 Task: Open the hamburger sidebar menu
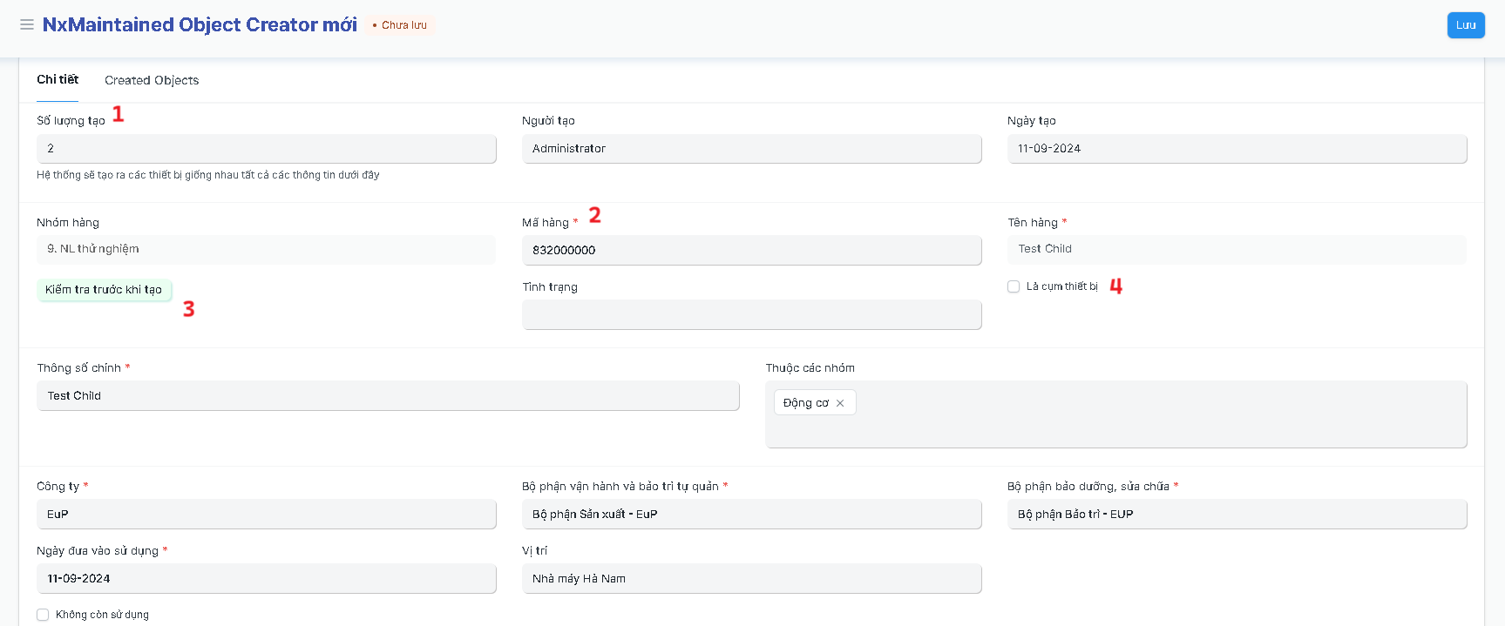point(27,24)
